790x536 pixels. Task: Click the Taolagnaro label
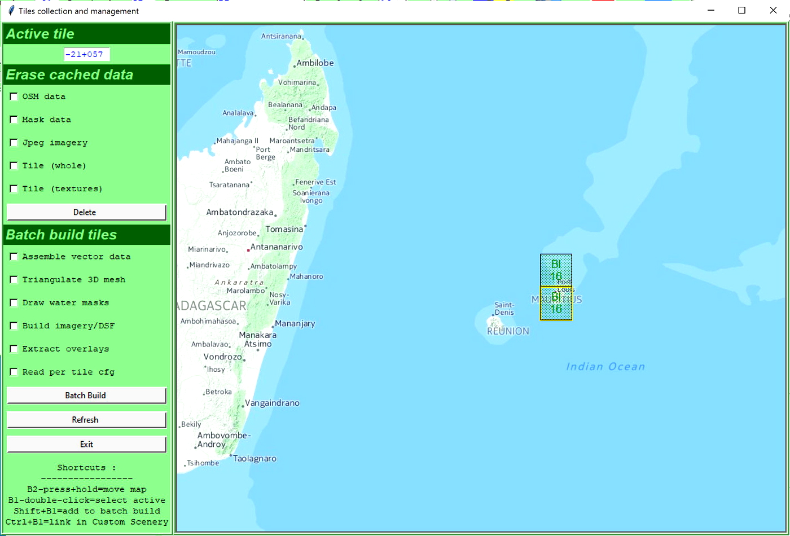pos(255,459)
